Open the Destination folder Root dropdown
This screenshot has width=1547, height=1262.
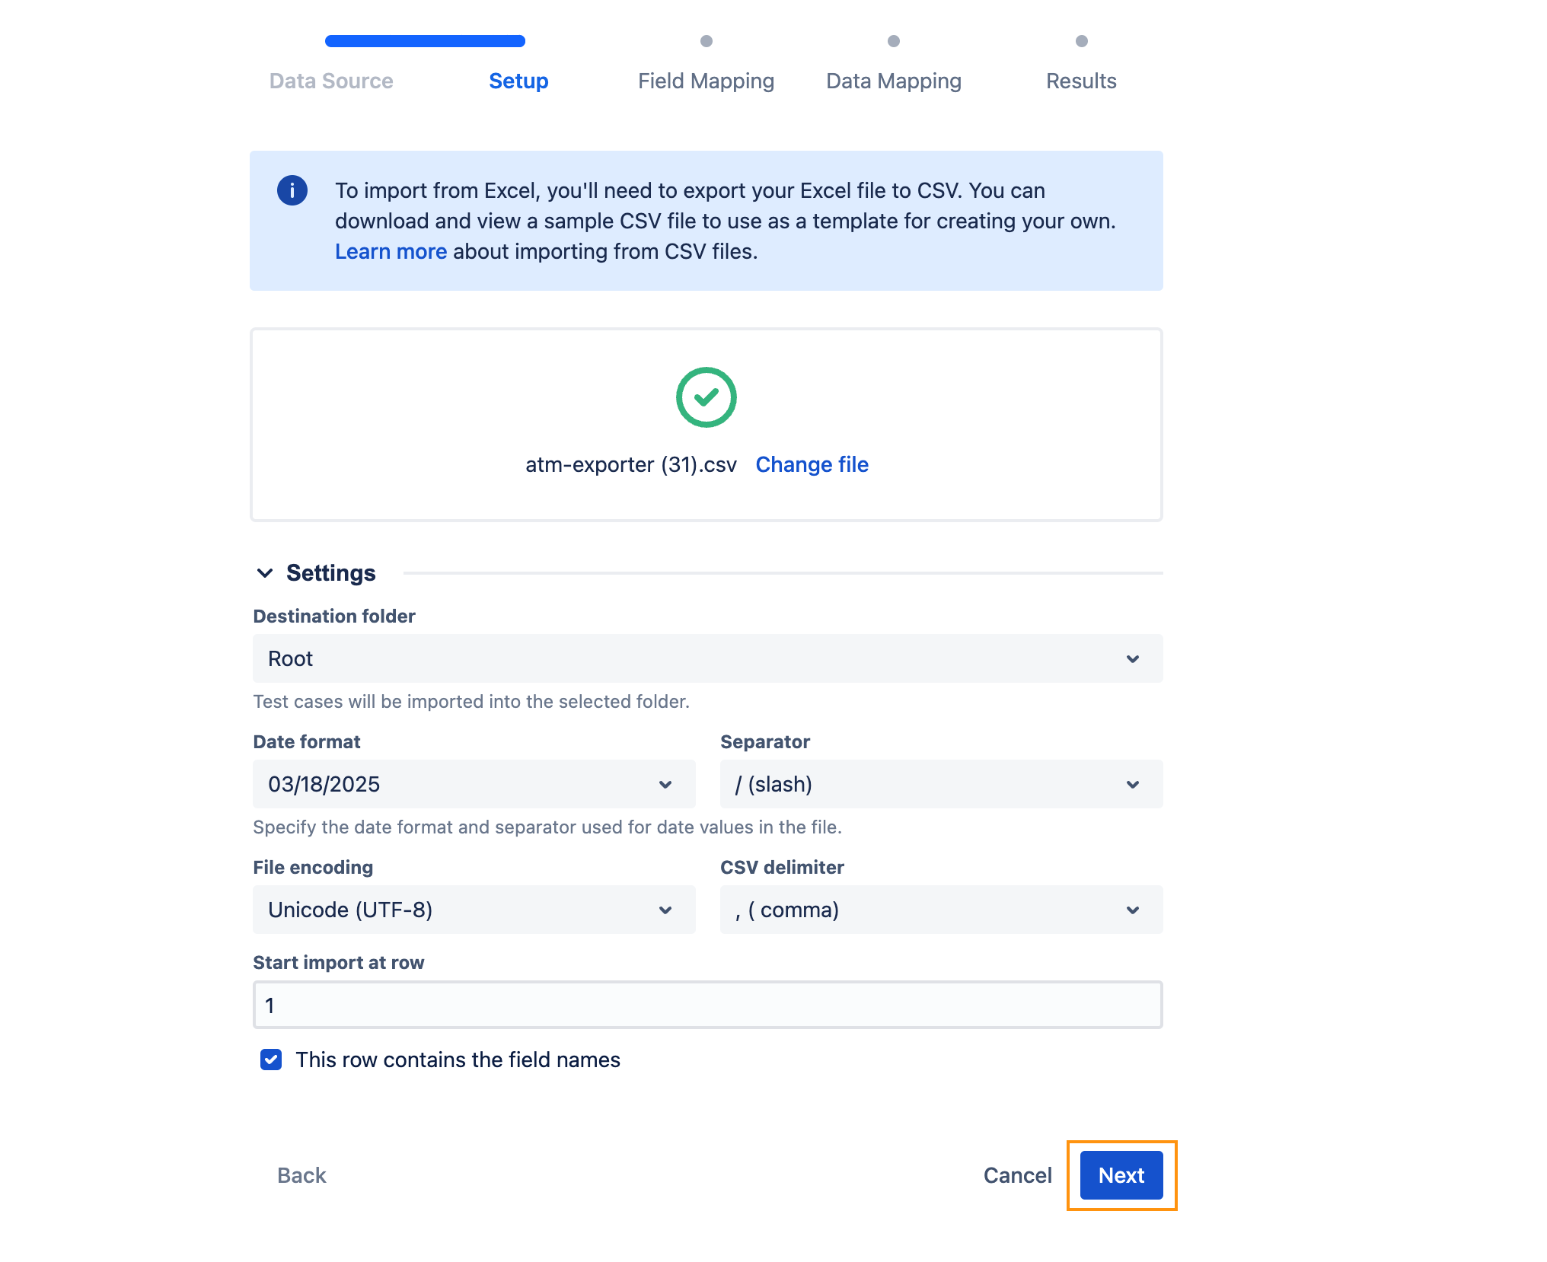pos(707,658)
